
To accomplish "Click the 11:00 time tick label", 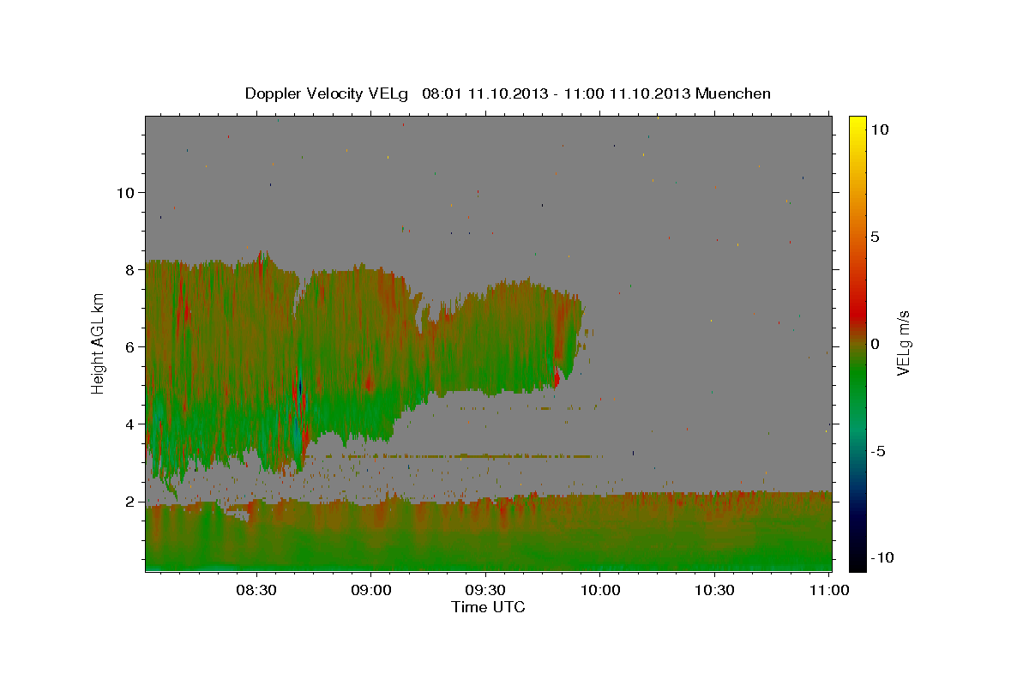I will (x=828, y=591).
